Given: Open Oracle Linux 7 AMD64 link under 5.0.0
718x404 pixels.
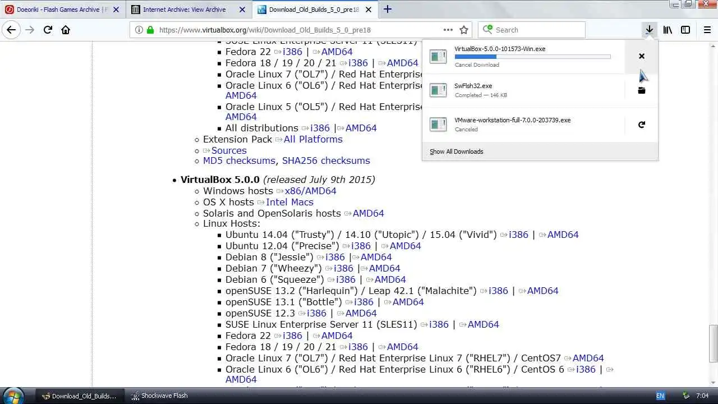Looking at the screenshot, I should 588,358.
